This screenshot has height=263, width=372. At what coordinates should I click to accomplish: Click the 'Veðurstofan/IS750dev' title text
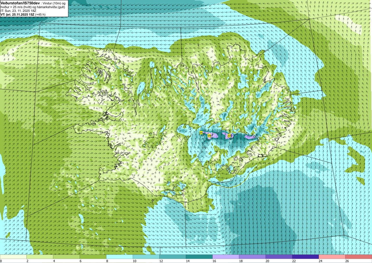tap(20, 3)
